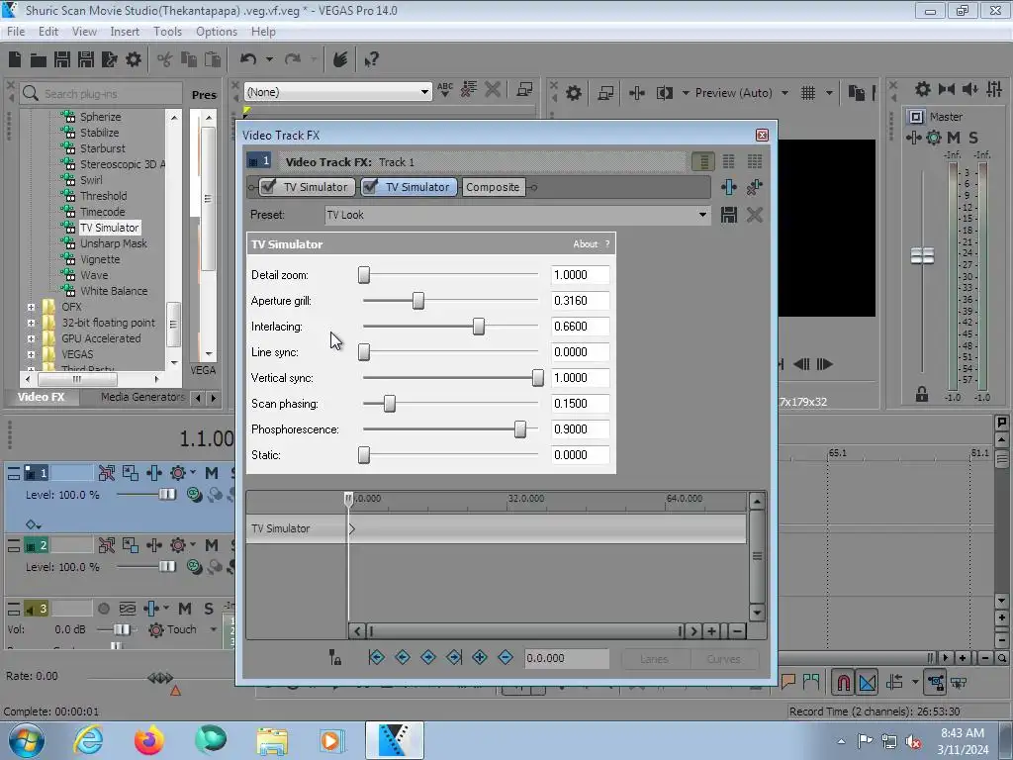The width and height of the screenshot is (1013, 760).
Task: Toggle the snapping magnet icon
Action: [843, 682]
